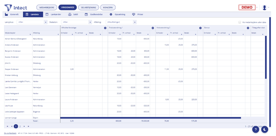Expand the Afdeling dropdown

[x=121, y=22]
